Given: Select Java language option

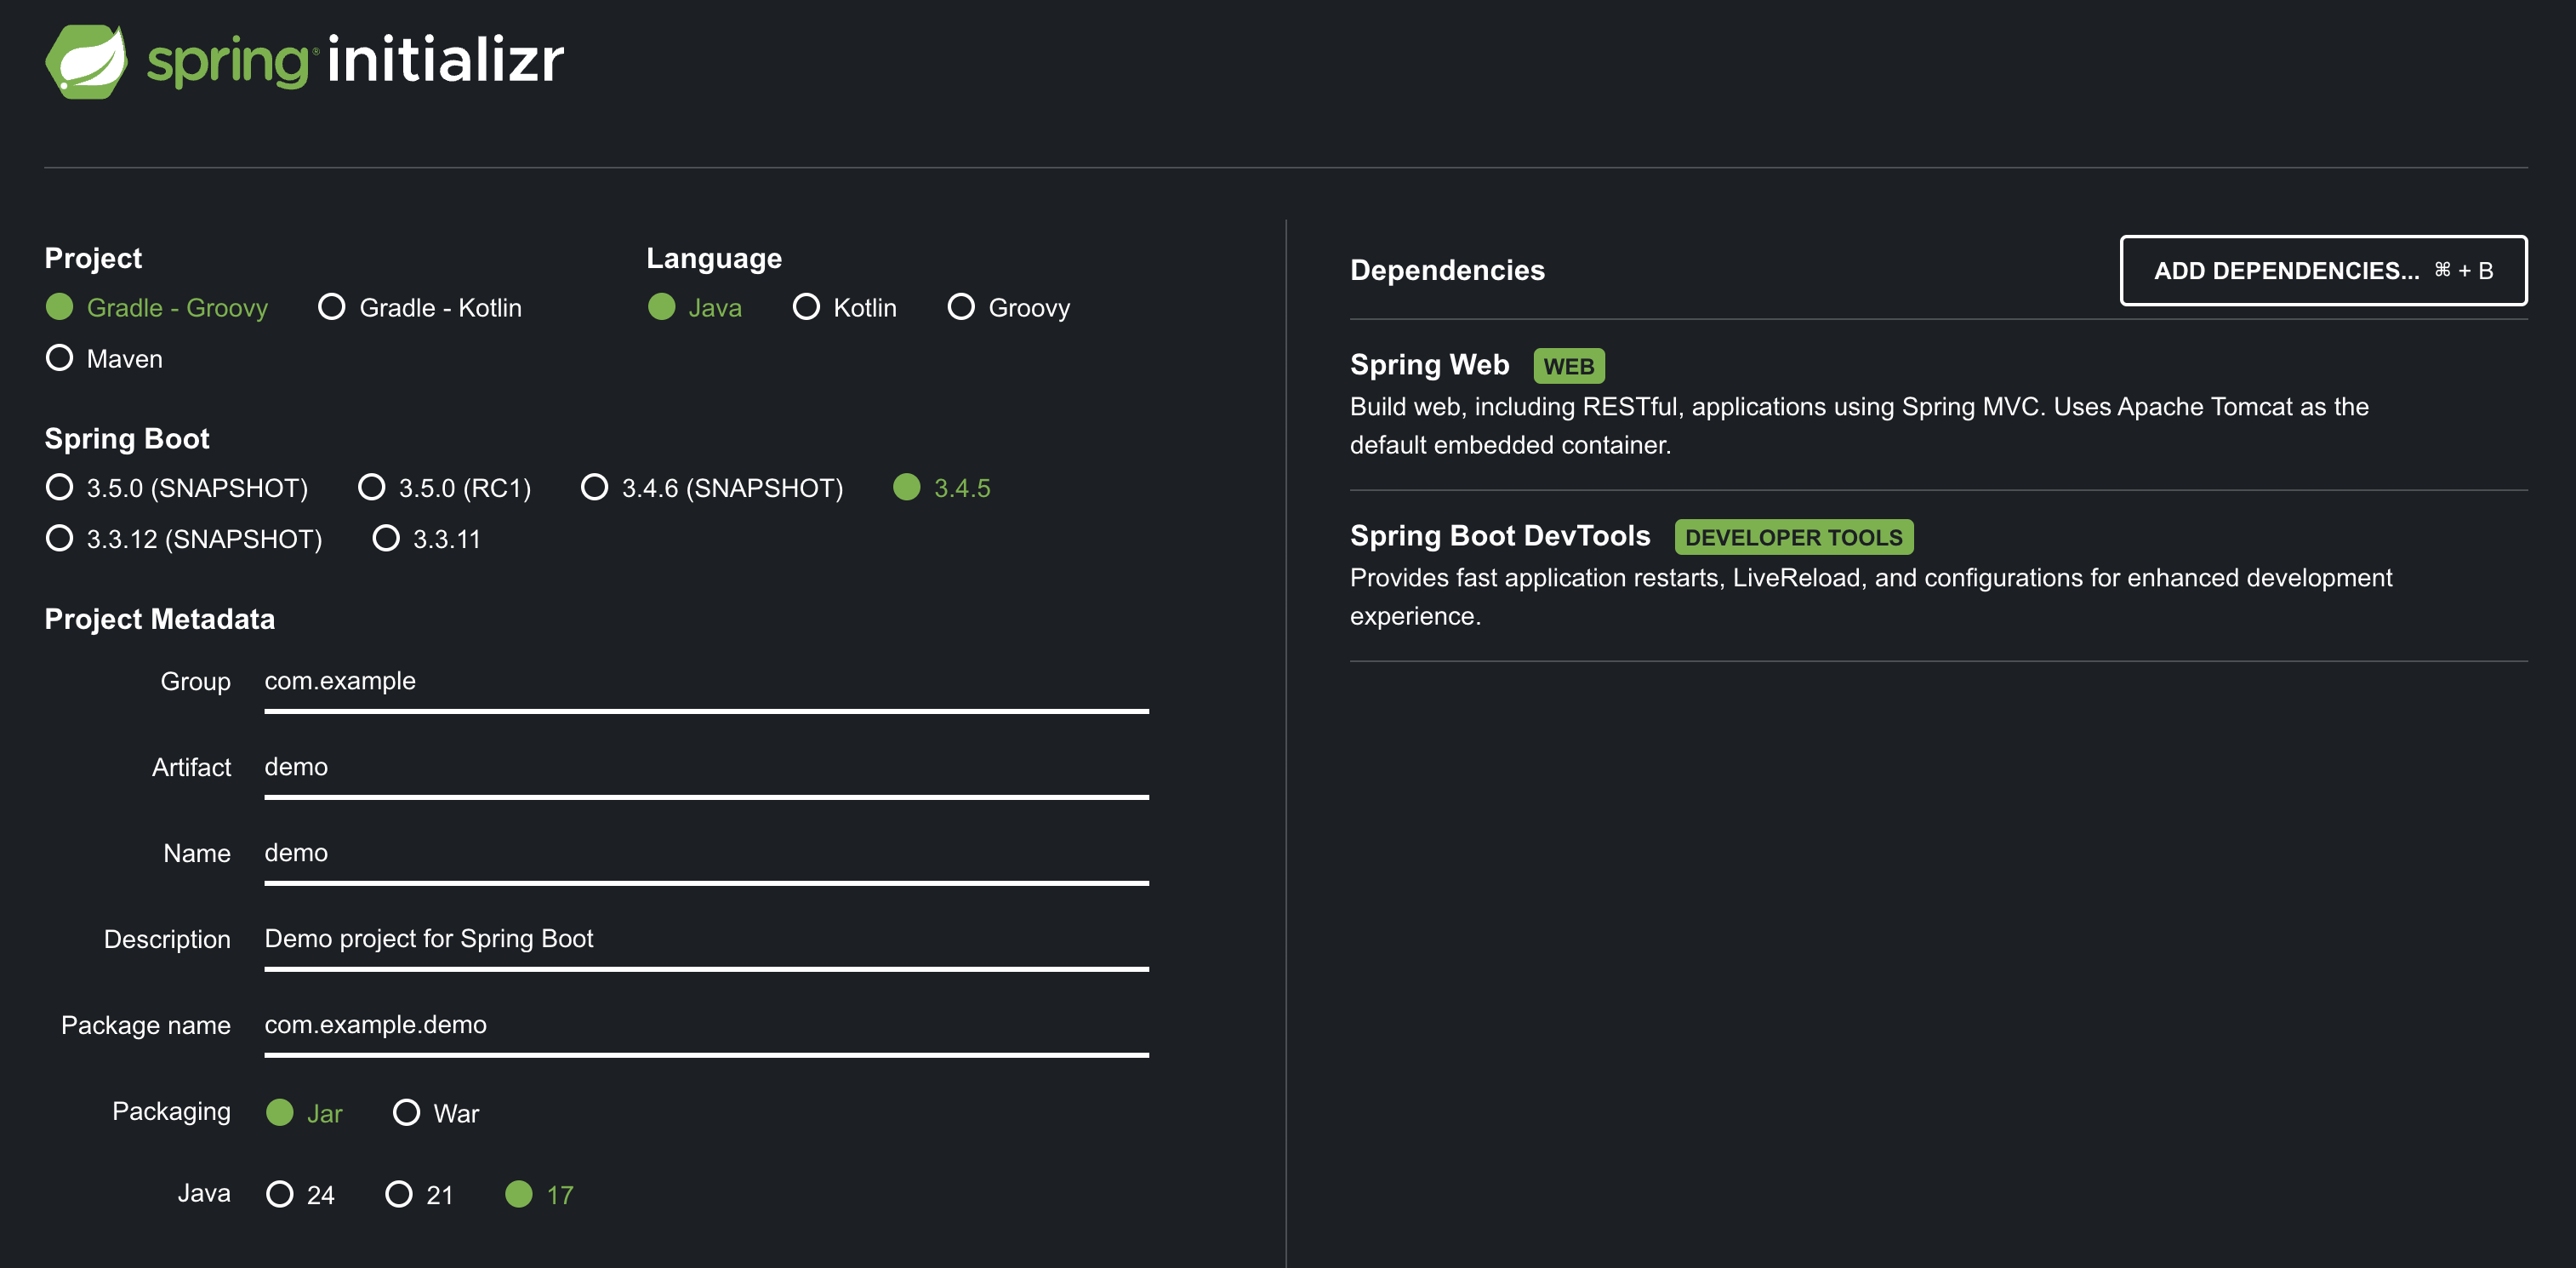Looking at the screenshot, I should pyautogui.click(x=695, y=307).
